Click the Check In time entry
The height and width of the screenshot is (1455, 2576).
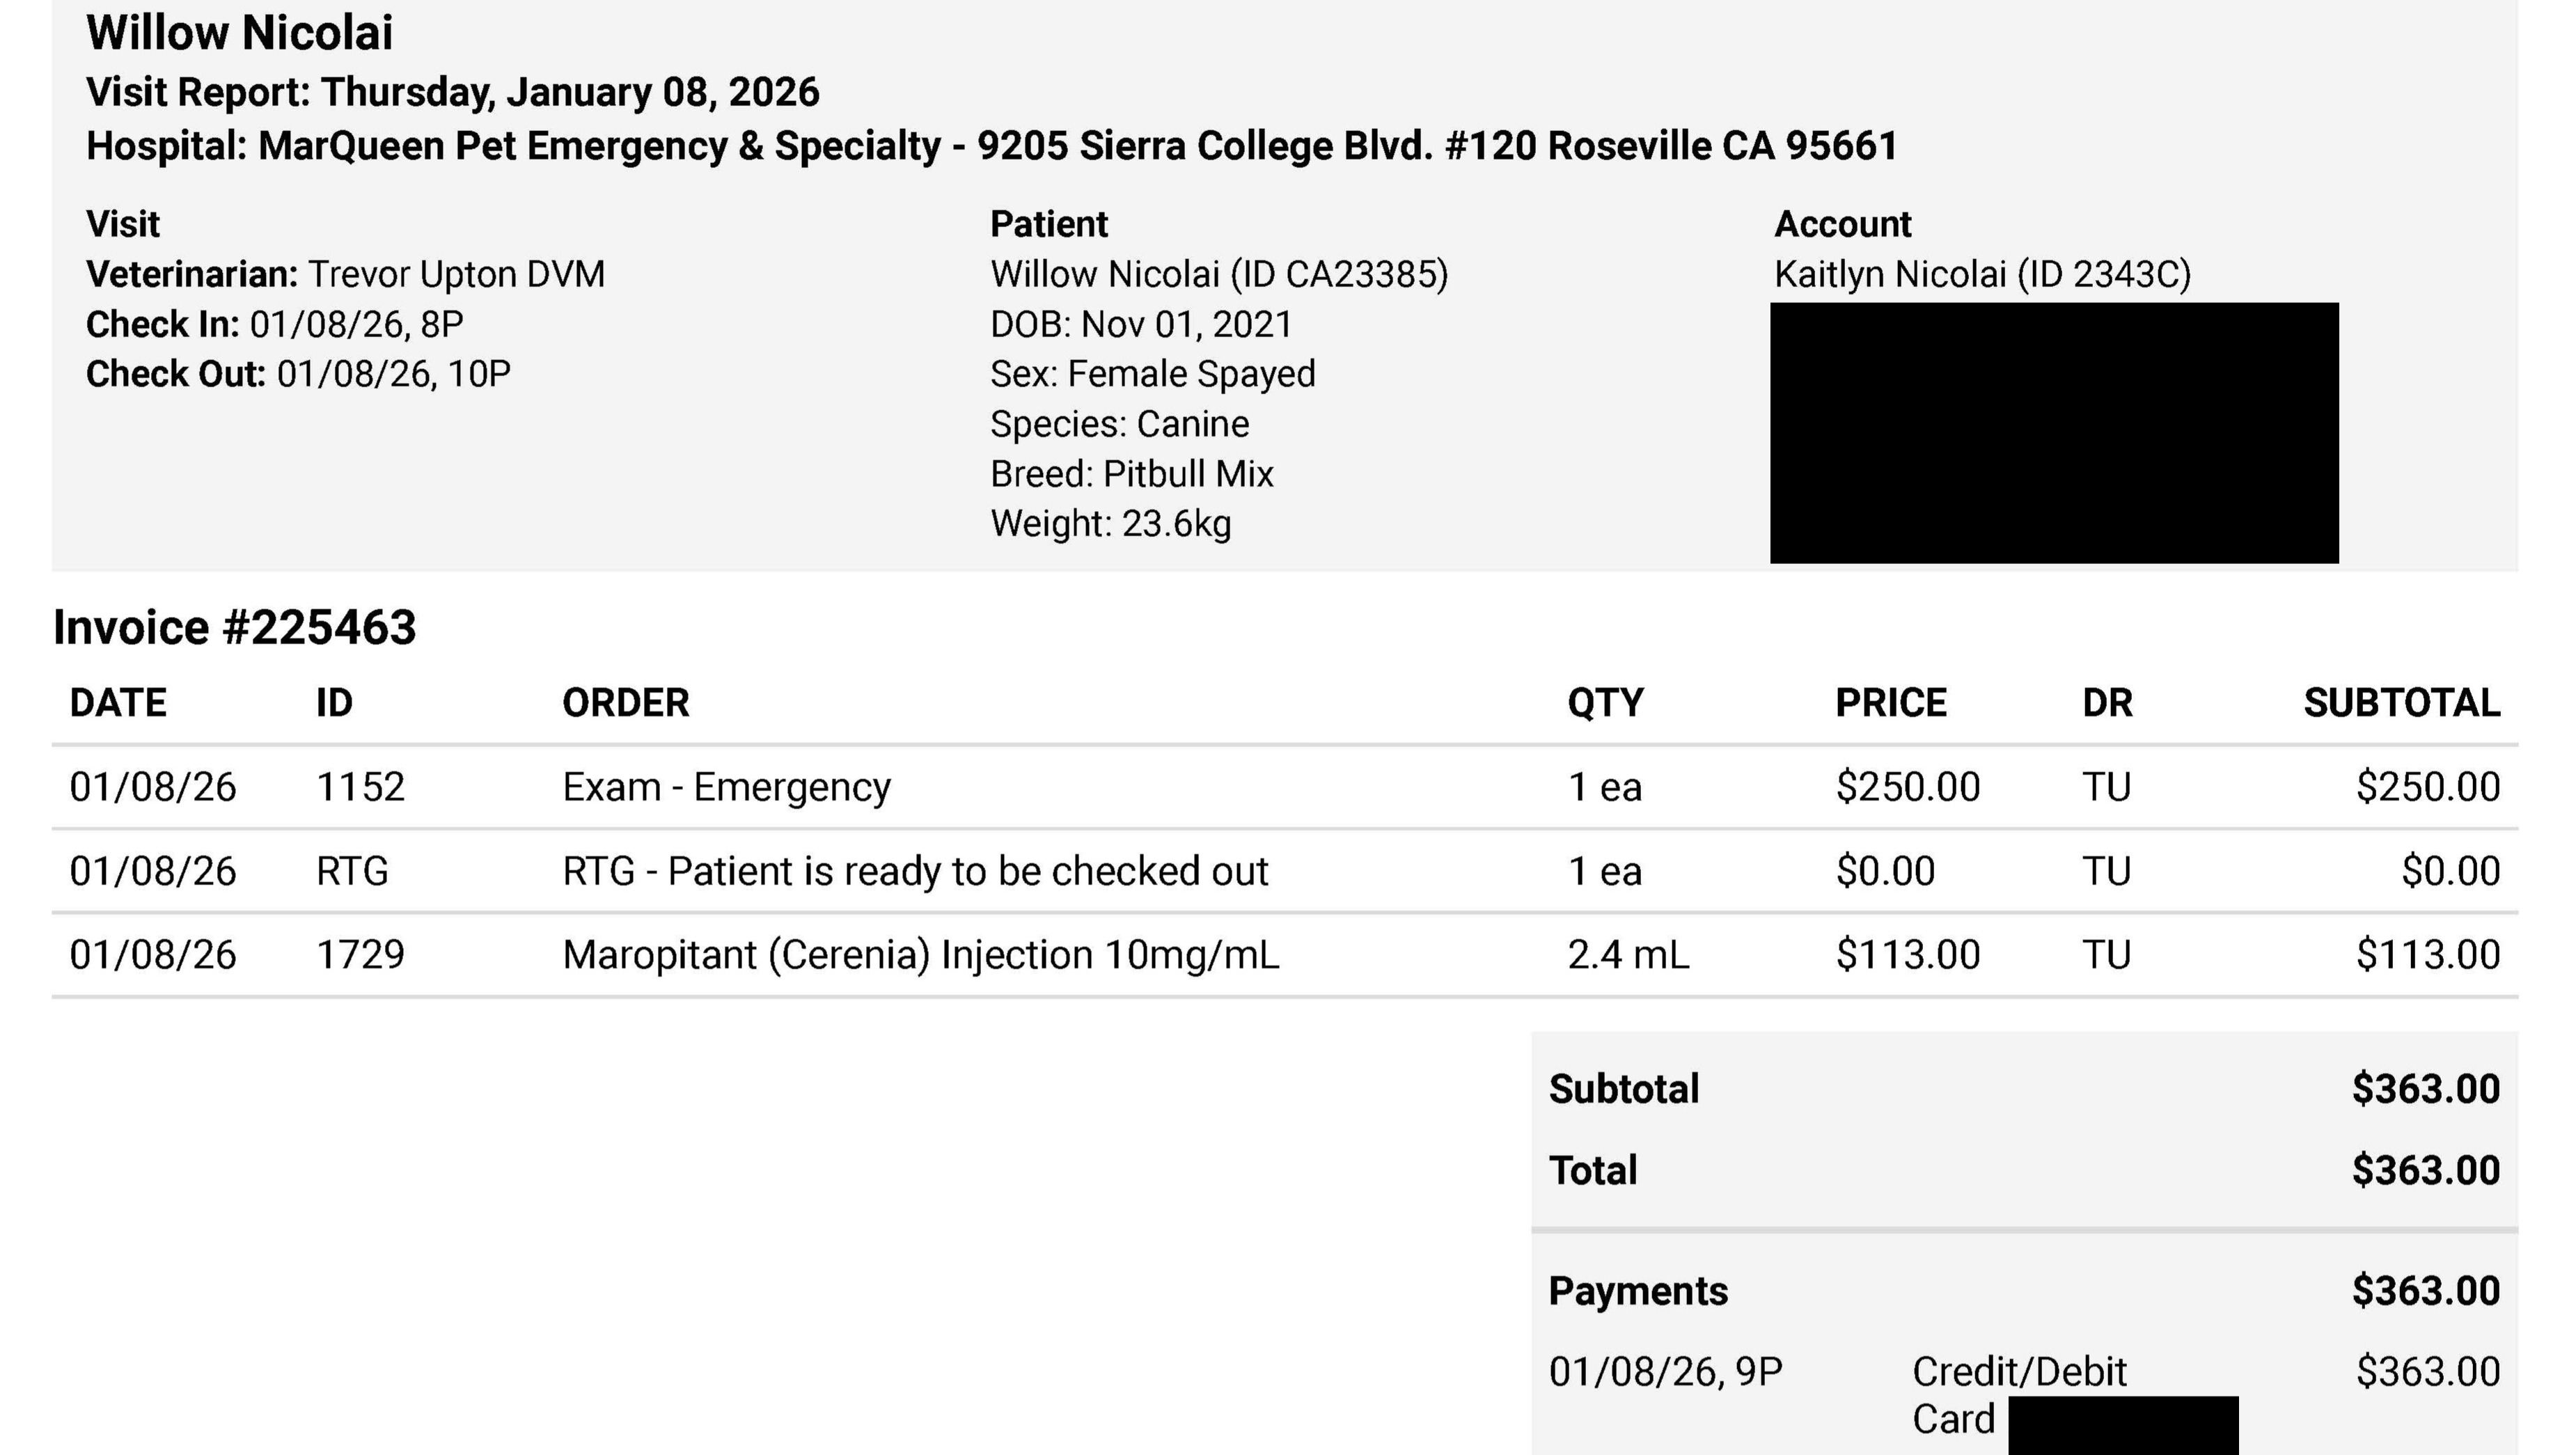pos(275,324)
